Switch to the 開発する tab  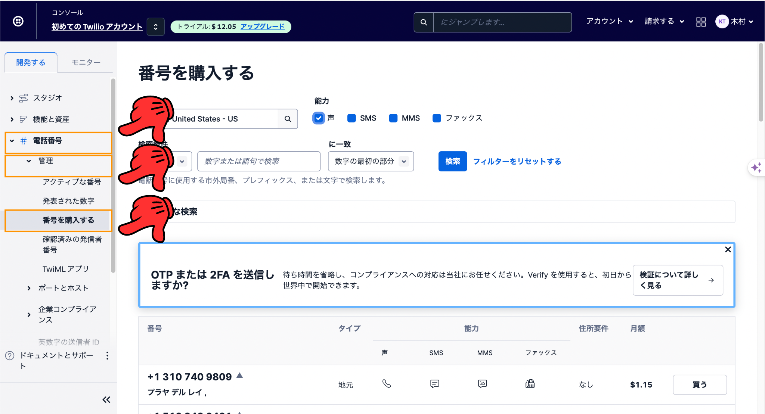31,62
